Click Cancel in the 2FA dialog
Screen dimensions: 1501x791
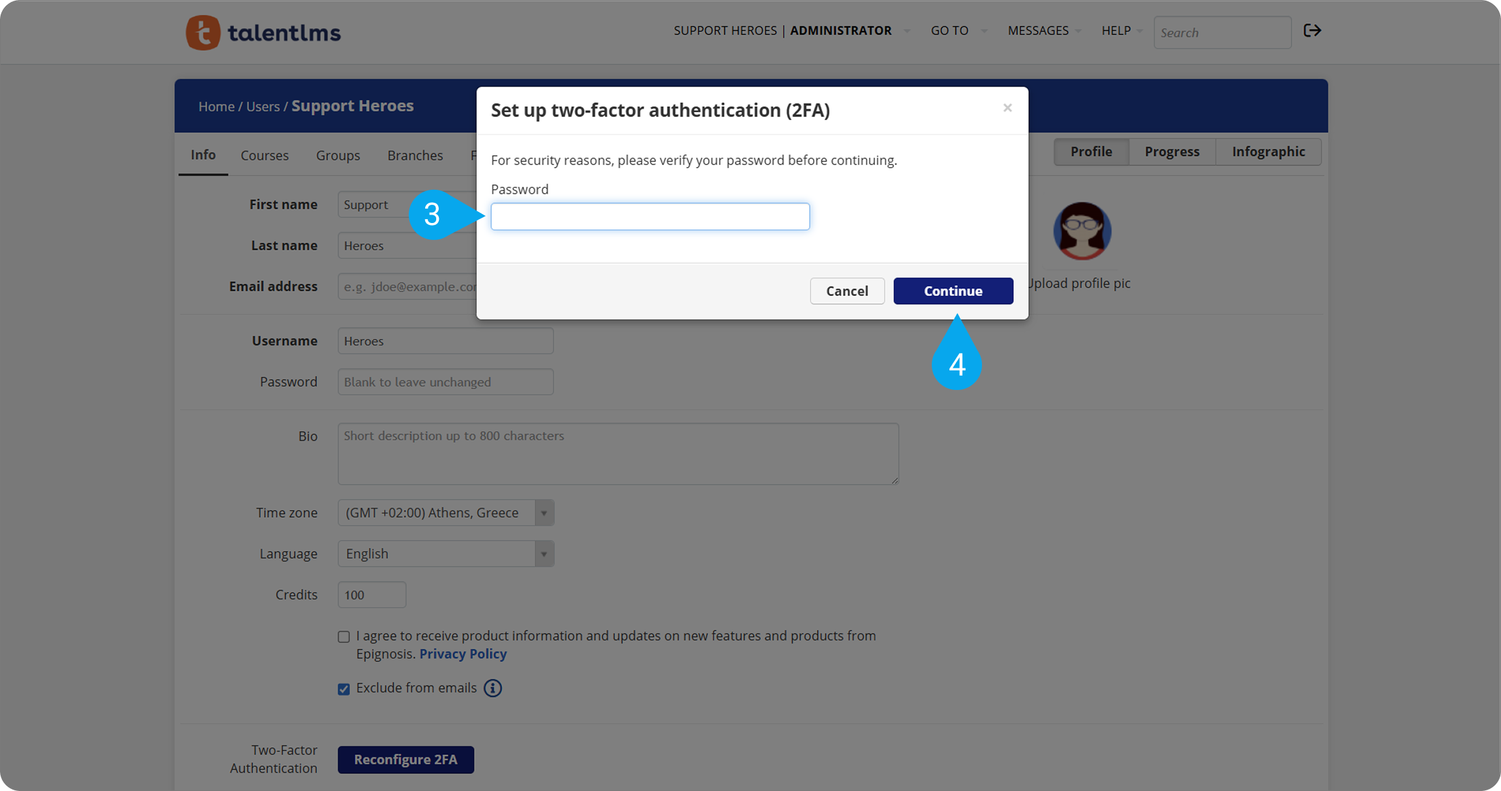click(847, 291)
